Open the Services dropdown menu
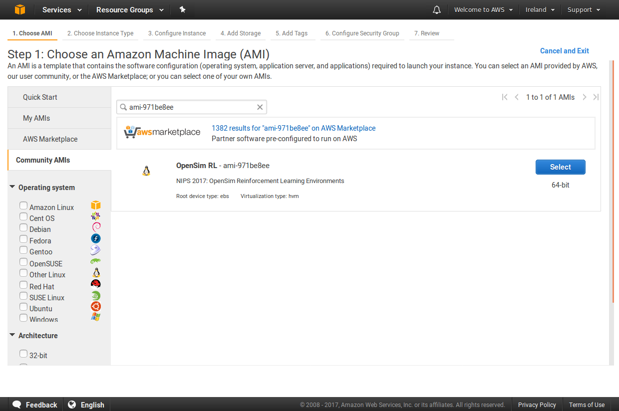The width and height of the screenshot is (619, 411). click(62, 9)
